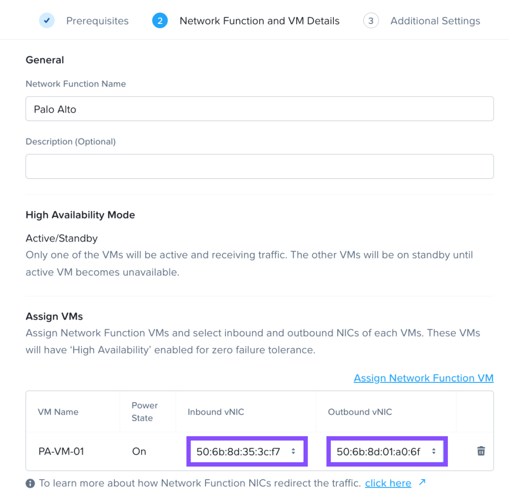This screenshot has height=500, width=509.
Task: Click the step 2 circle icon
Action: click(160, 21)
